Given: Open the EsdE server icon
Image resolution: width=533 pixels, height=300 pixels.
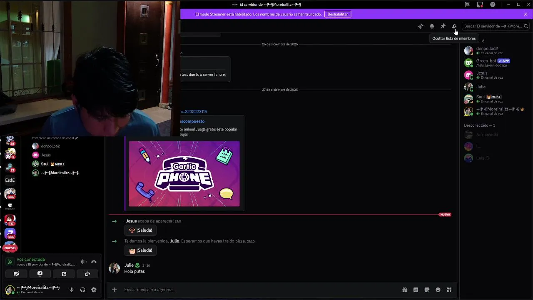Looking at the screenshot, I should [x=10, y=180].
